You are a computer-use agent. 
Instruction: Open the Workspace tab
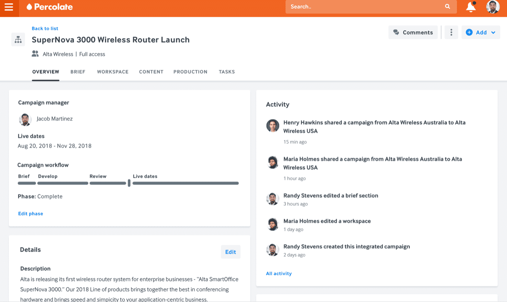click(x=113, y=72)
